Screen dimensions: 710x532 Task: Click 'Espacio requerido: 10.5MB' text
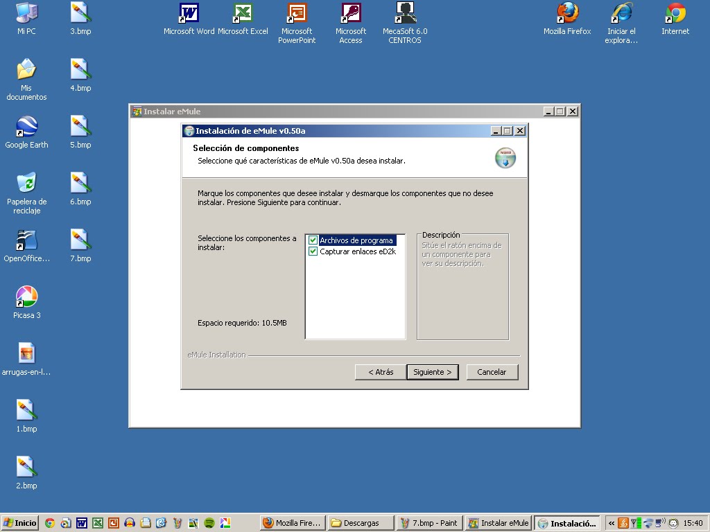click(x=242, y=323)
